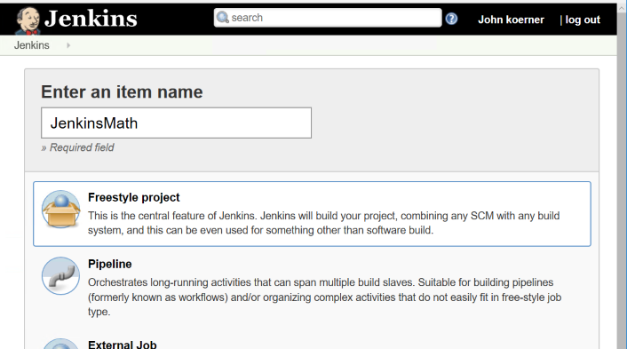The height and width of the screenshot is (349, 627).
Task: Click the External Job icon
Action: [60, 344]
